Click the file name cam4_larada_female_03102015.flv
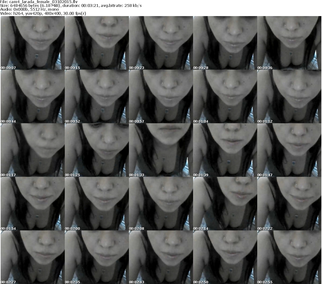 pyautogui.click(x=43, y=2)
